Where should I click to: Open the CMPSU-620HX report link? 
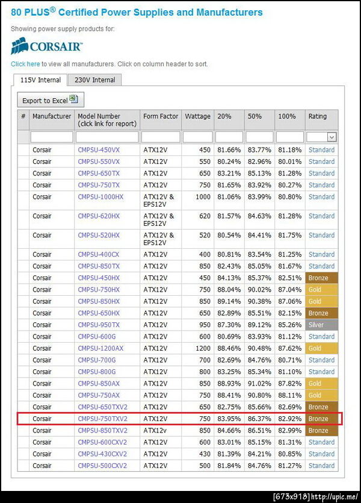point(99,216)
